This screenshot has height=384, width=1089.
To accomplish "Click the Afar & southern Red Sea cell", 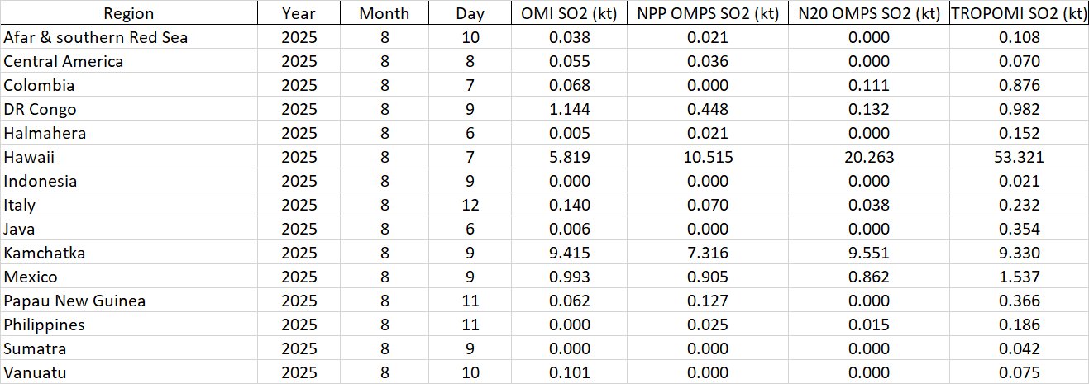I will pos(96,37).
